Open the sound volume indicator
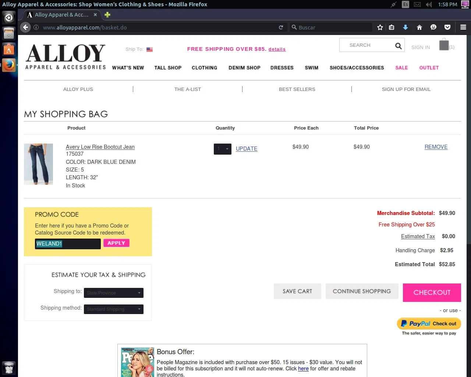Image resolution: width=471 pixels, height=377 pixels. point(429,4)
